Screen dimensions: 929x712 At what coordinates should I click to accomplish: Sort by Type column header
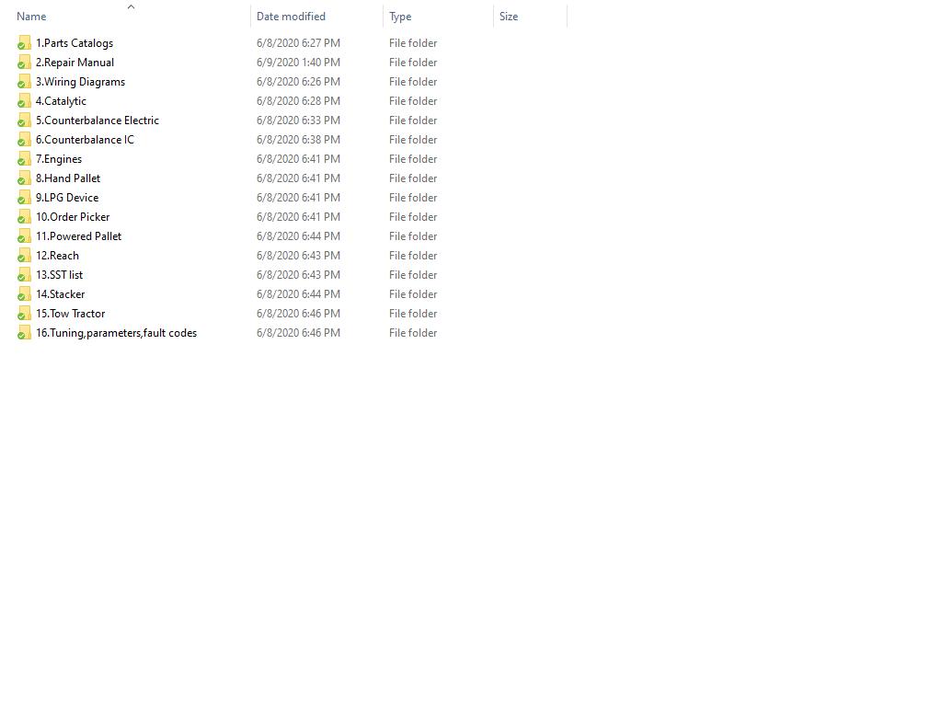400,17
